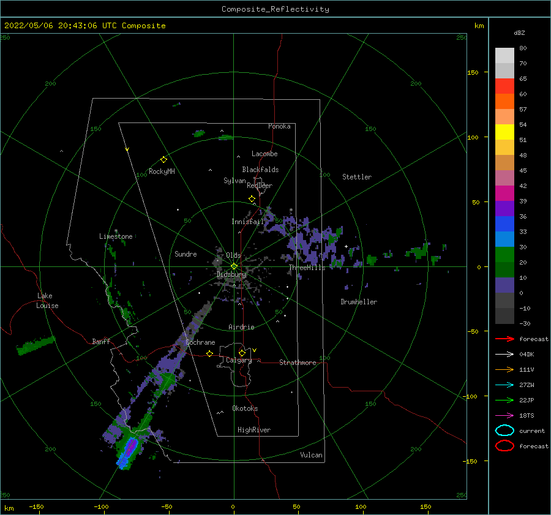Screen dimensions: 551x515
Task: Click the orange 111V arrow in legend
Action: tap(504, 369)
